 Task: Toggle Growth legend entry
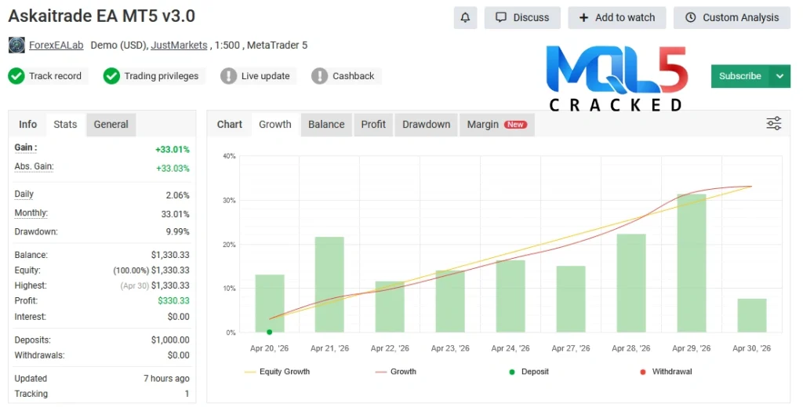pos(396,372)
